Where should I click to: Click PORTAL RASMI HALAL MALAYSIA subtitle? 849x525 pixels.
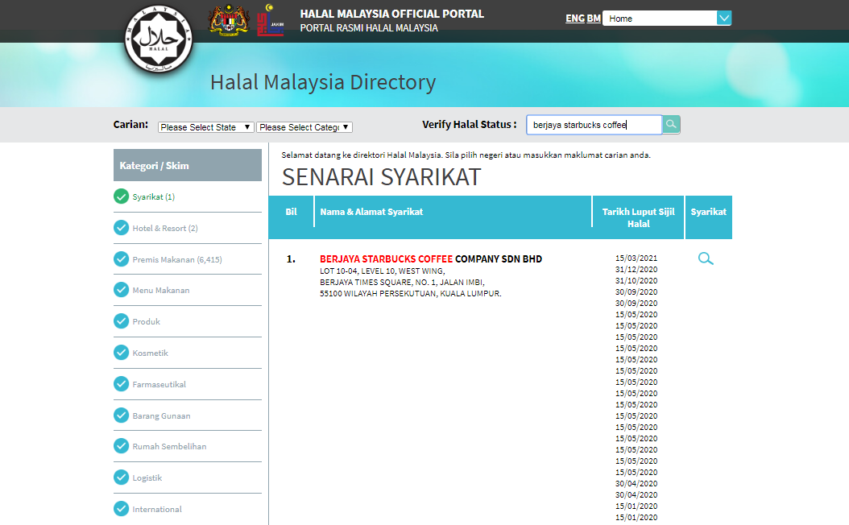point(369,28)
